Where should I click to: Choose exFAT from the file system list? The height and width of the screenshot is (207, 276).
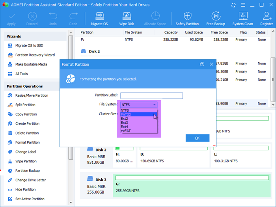coord(126,131)
